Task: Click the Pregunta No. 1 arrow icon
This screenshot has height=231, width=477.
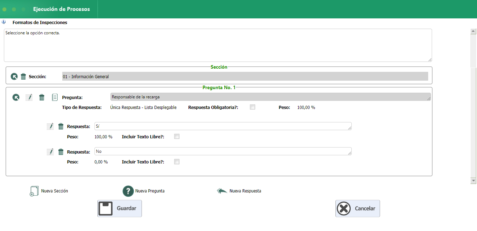Action: point(16,97)
